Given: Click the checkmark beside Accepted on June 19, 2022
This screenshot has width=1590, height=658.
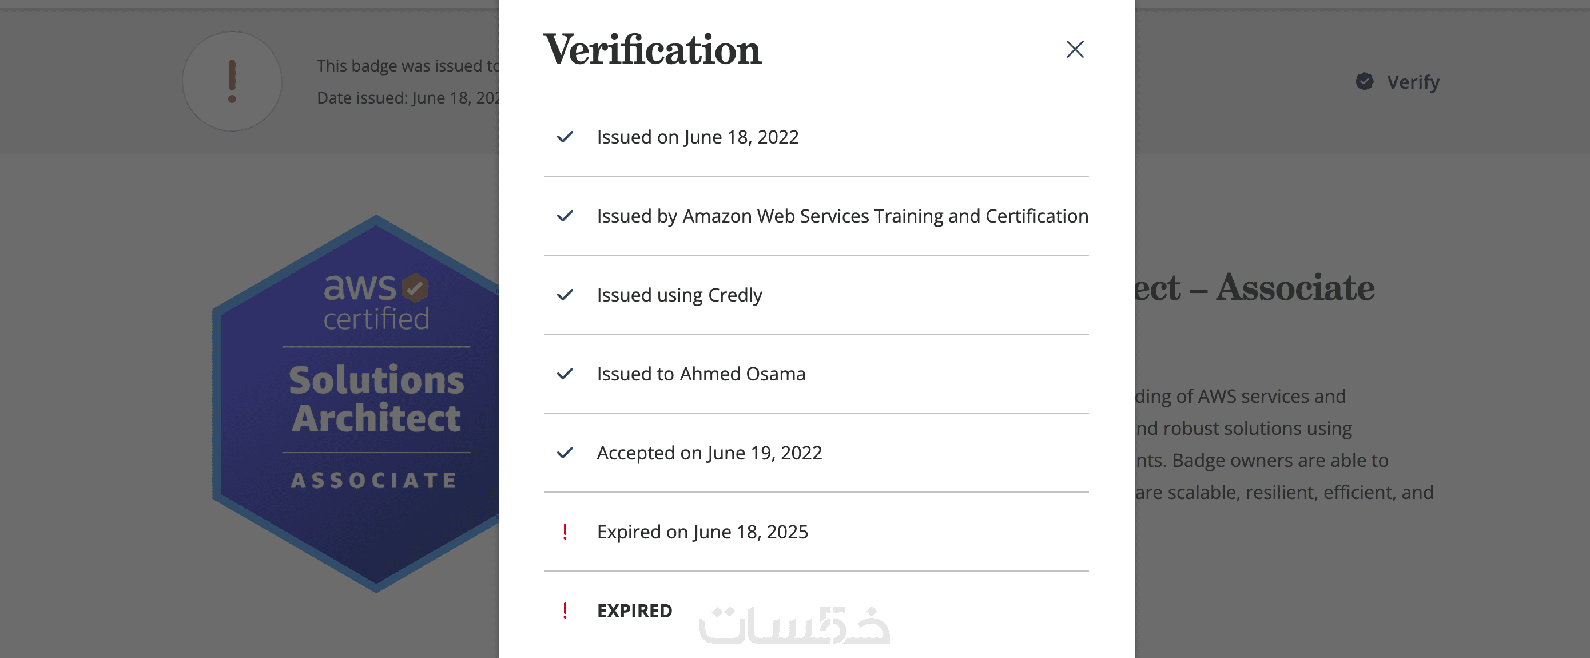Looking at the screenshot, I should [x=565, y=453].
